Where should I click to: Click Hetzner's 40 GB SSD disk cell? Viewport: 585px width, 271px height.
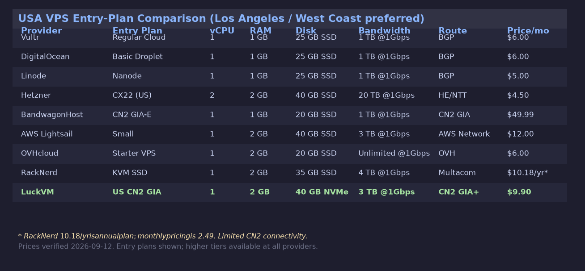click(316, 96)
